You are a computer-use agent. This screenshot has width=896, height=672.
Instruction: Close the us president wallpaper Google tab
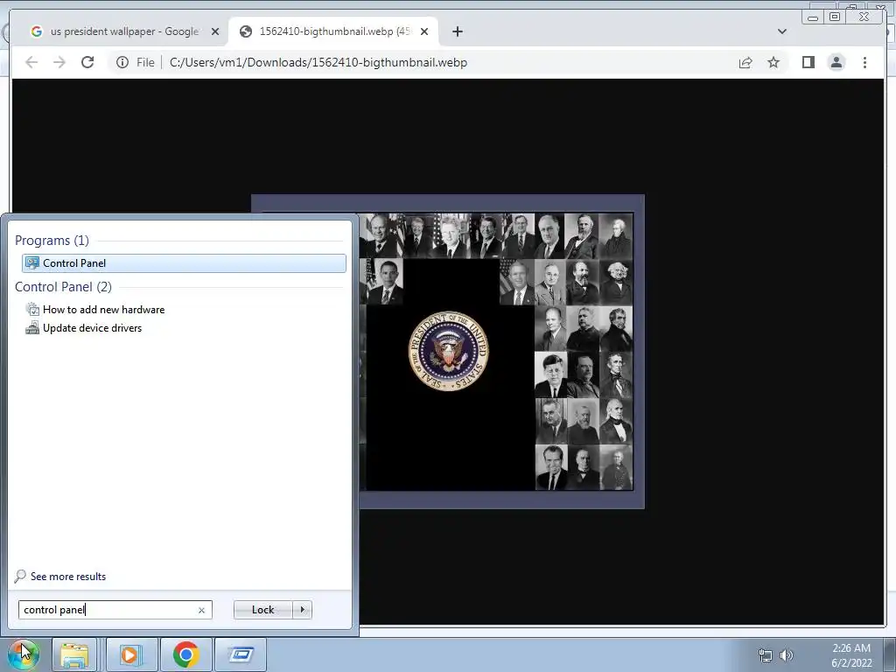click(215, 31)
